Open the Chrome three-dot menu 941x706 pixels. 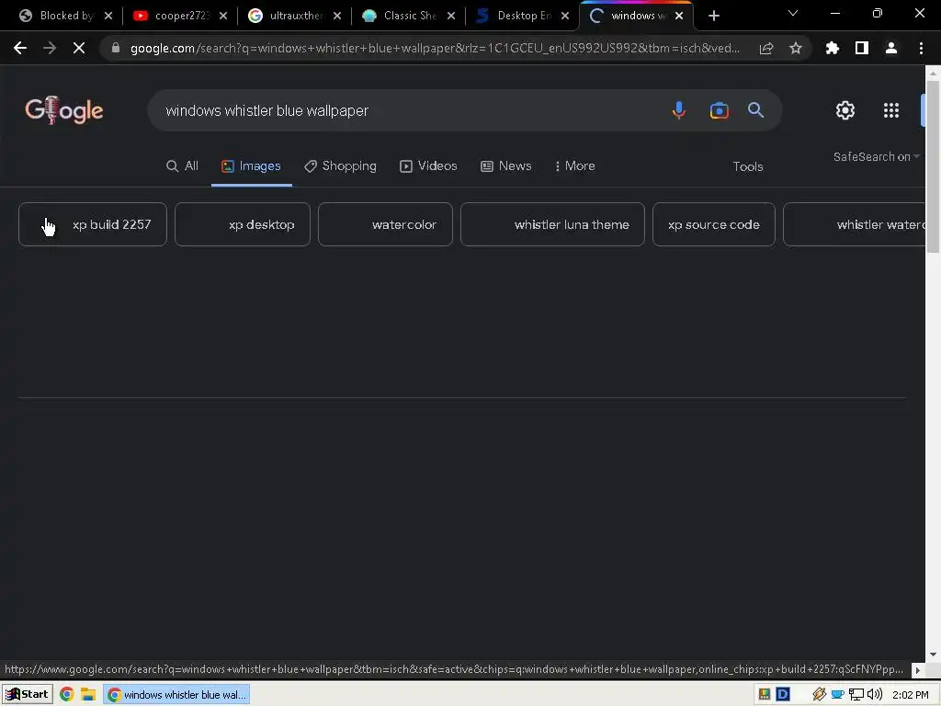pos(921,48)
